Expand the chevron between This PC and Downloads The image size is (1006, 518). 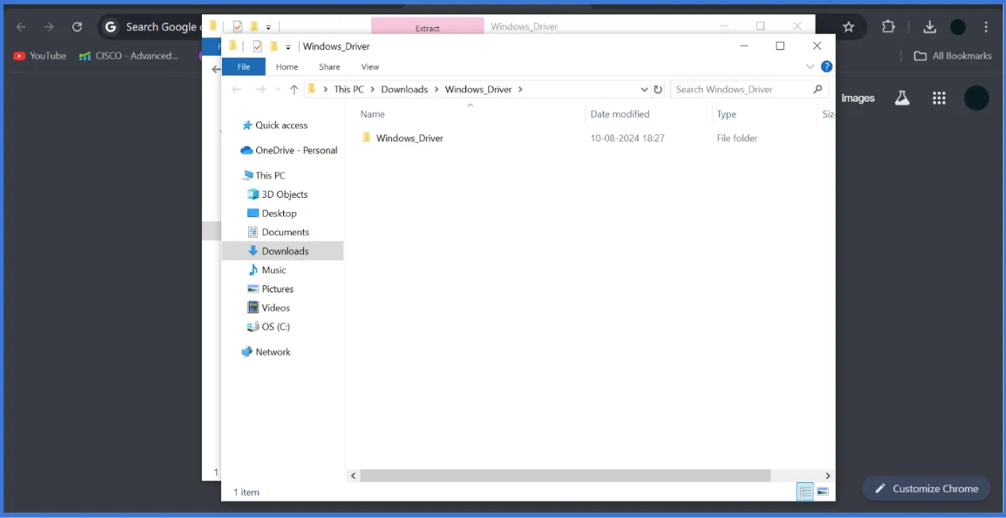point(372,89)
